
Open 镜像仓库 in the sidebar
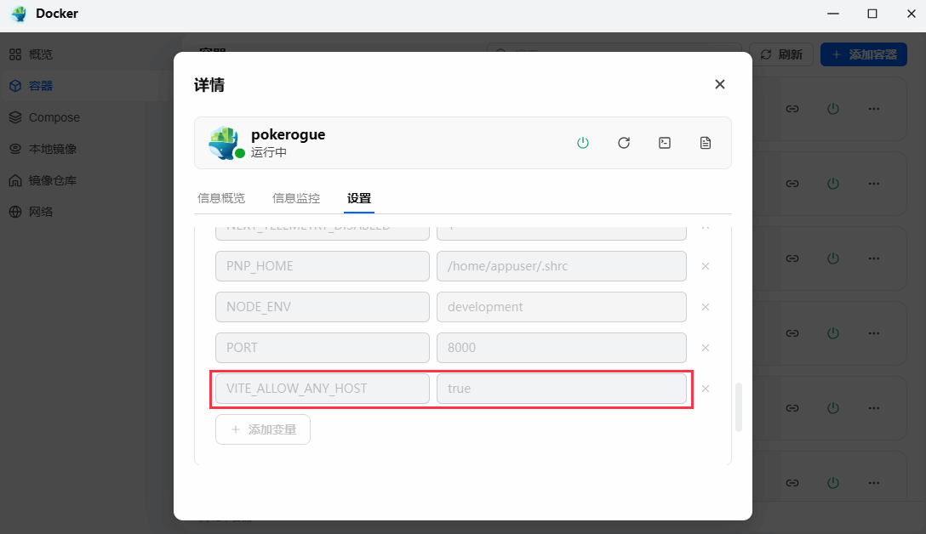[43, 180]
